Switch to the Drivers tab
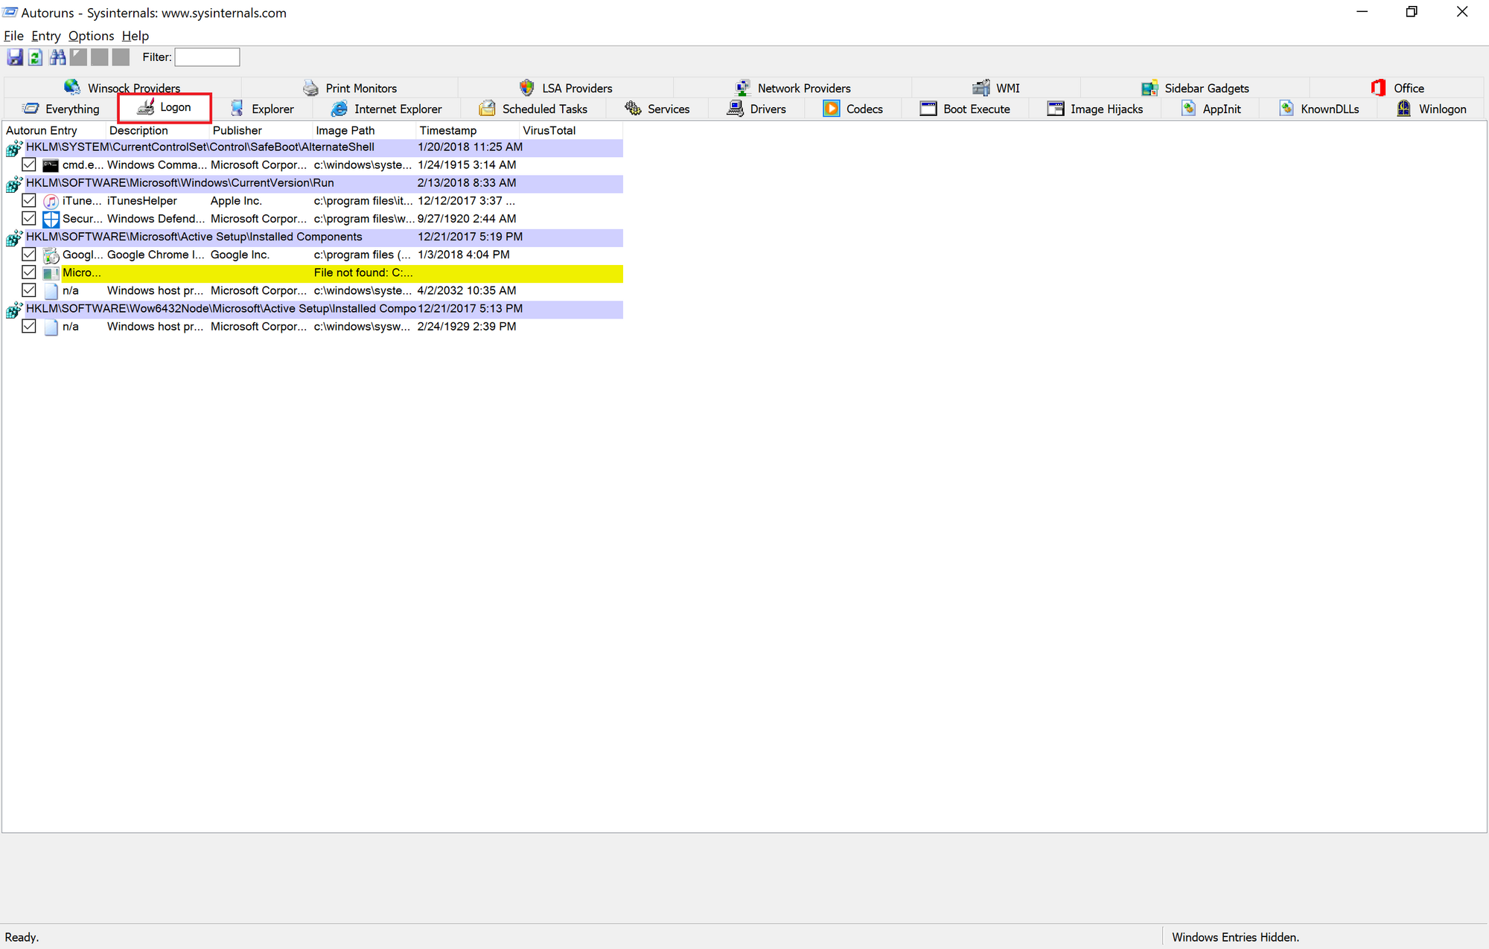This screenshot has width=1489, height=949. [756, 109]
